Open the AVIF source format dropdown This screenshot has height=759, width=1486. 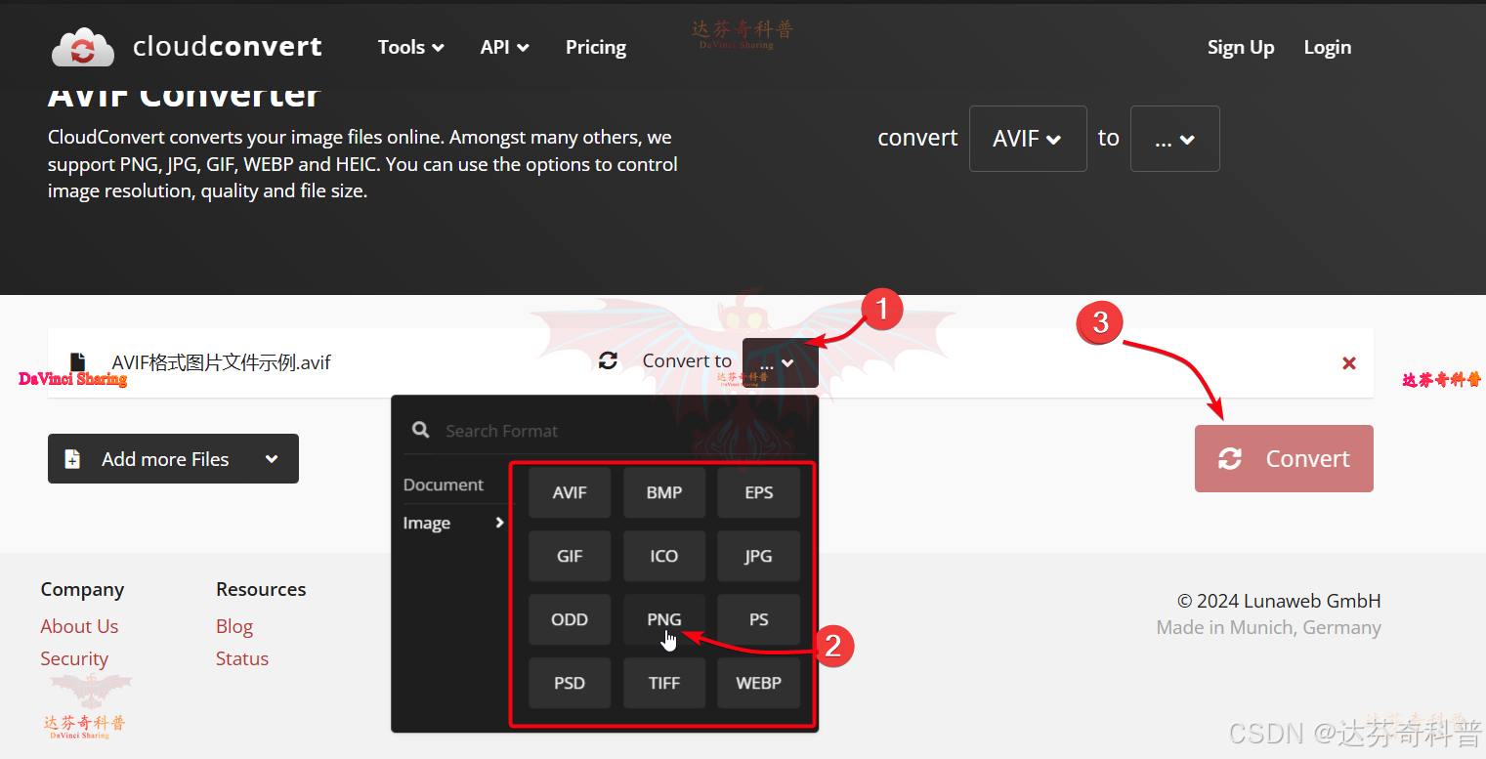point(1028,139)
